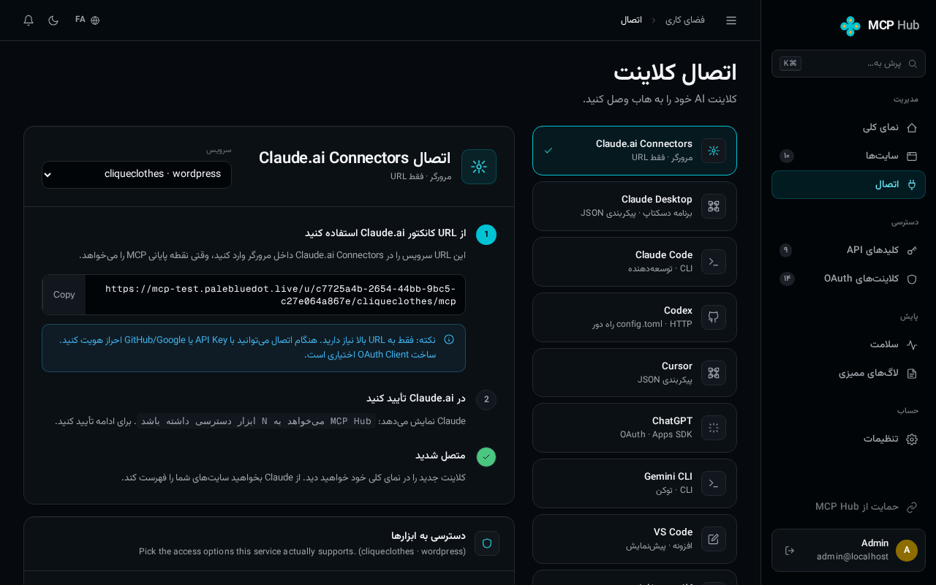The image size is (936, 585).
Task: Select the VS Code client card
Action: coord(635,539)
